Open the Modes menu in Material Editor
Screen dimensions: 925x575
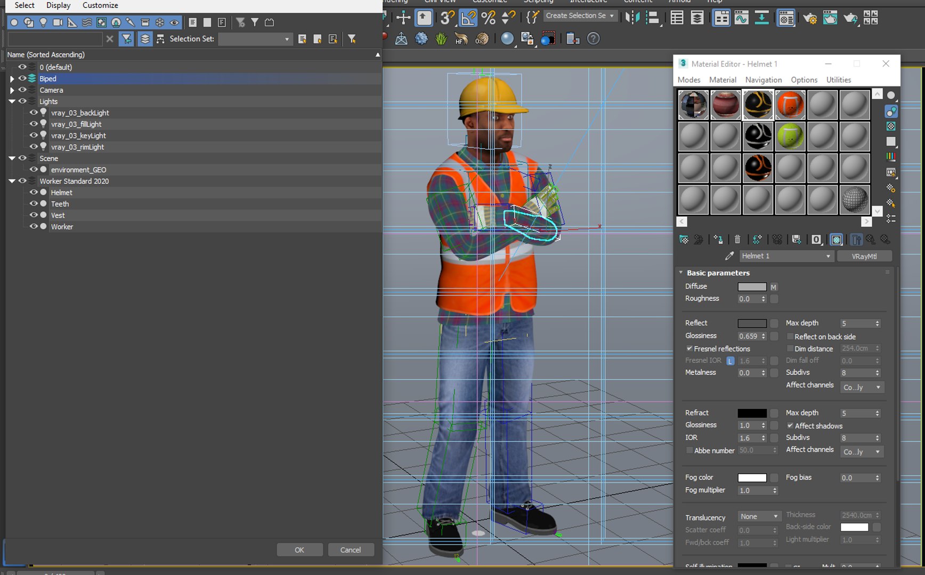(689, 80)
